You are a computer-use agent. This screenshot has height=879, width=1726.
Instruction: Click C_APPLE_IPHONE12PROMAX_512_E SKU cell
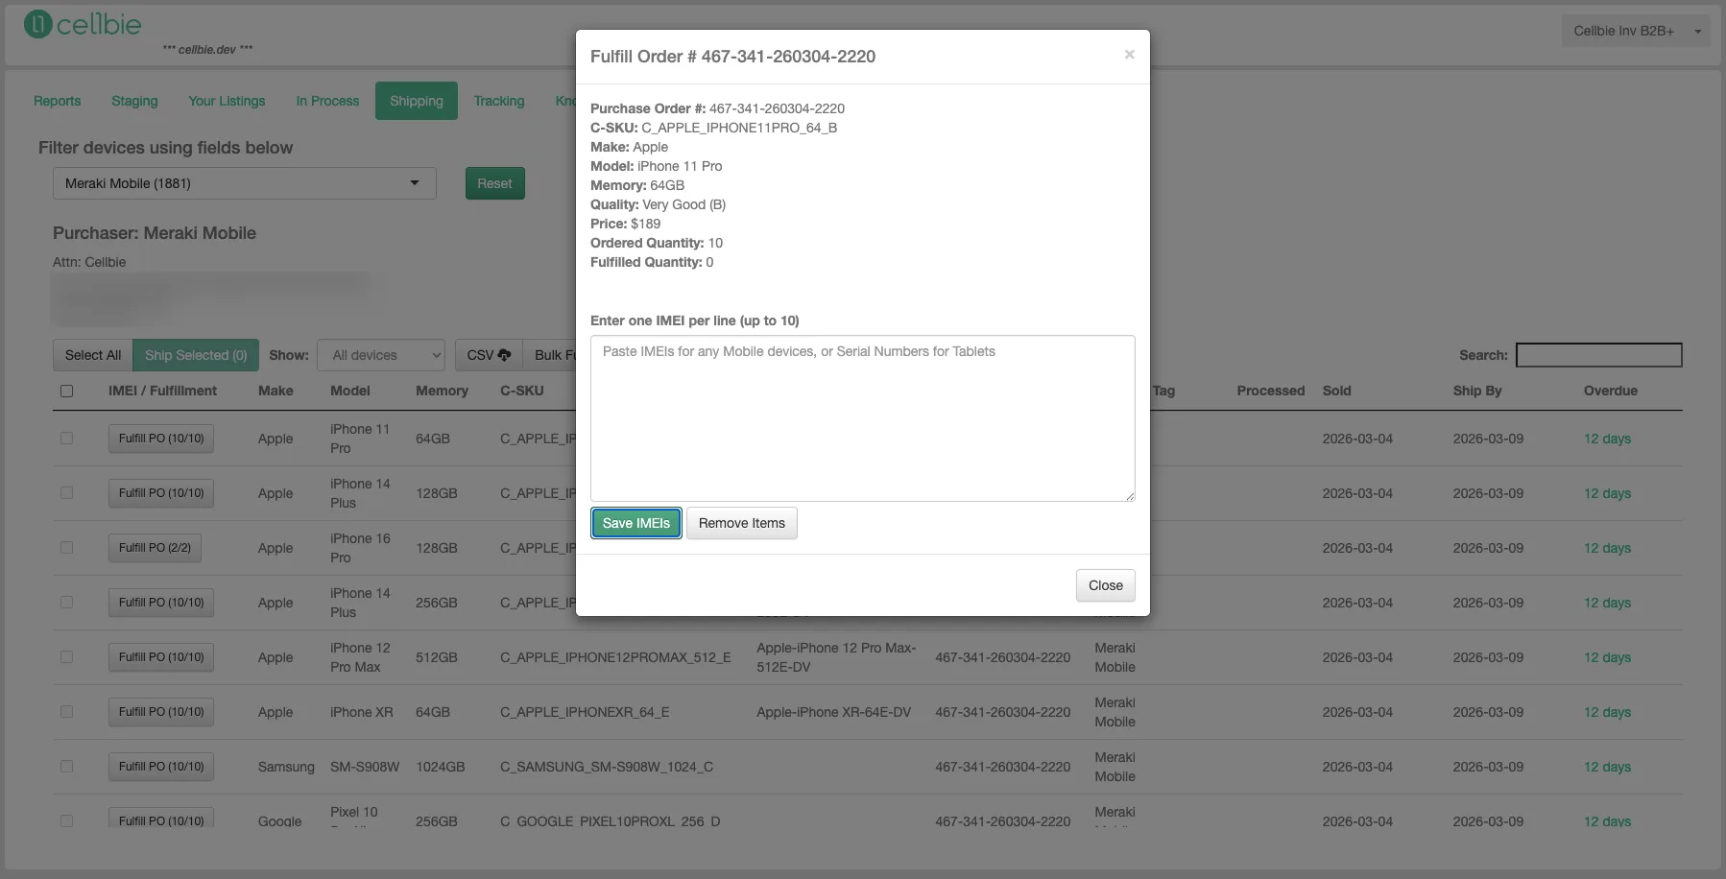[615, 657]
